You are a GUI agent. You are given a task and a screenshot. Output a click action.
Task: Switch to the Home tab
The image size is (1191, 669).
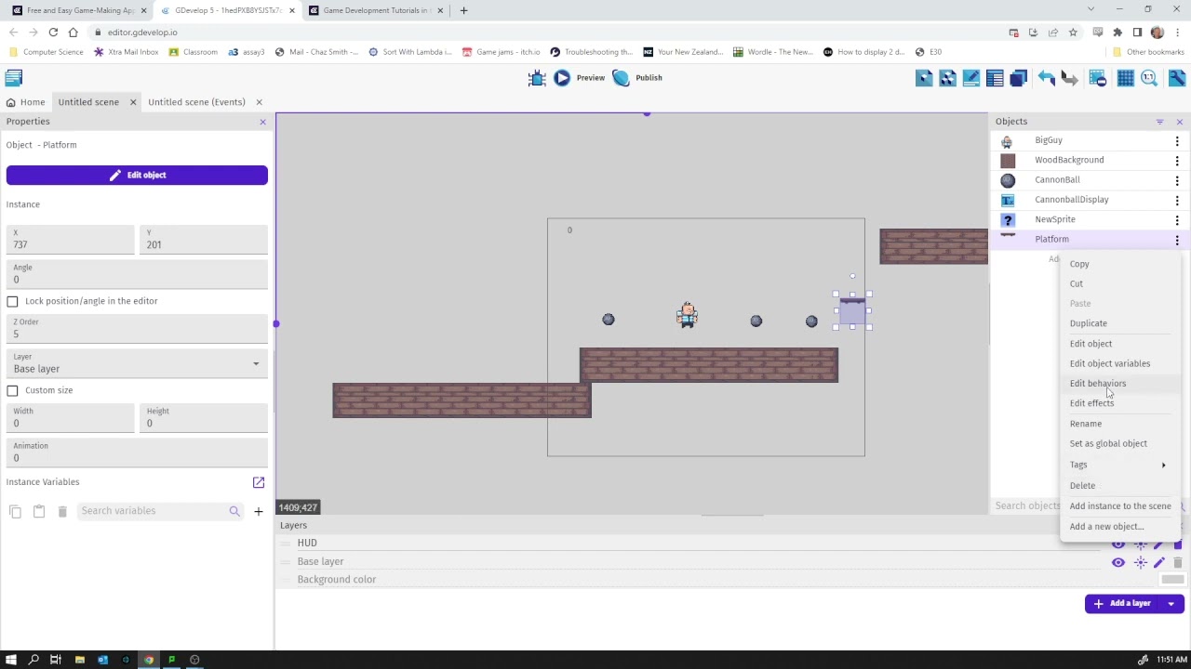25,102
